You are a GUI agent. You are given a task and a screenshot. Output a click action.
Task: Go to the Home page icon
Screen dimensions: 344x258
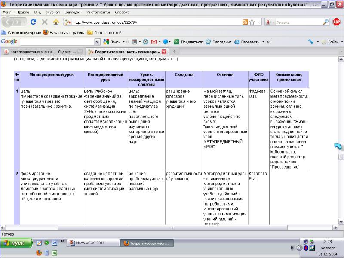pyautogui.click(x=55, y=21)
